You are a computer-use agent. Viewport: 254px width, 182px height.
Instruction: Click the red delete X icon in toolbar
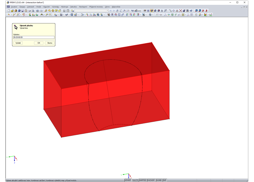point(180,11)
